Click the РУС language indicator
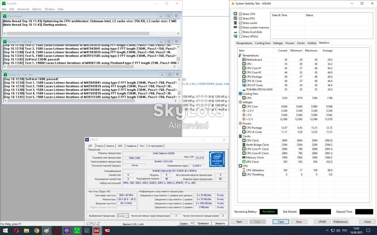 [x=345, y=231]
